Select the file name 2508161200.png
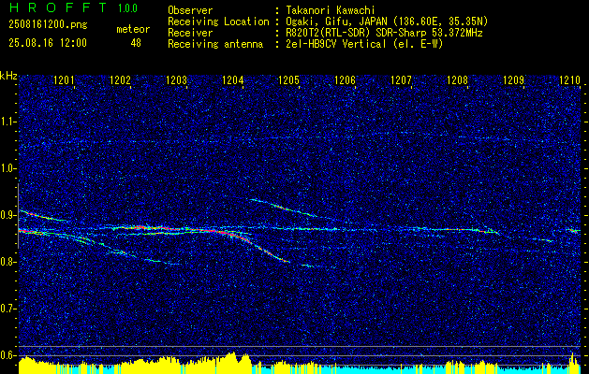Screen dimensions: 589x374 coord(48,25)
